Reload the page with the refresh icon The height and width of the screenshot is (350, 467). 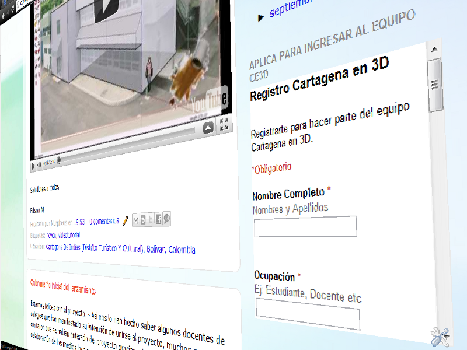pyautogui.click(x=13, y=9)
